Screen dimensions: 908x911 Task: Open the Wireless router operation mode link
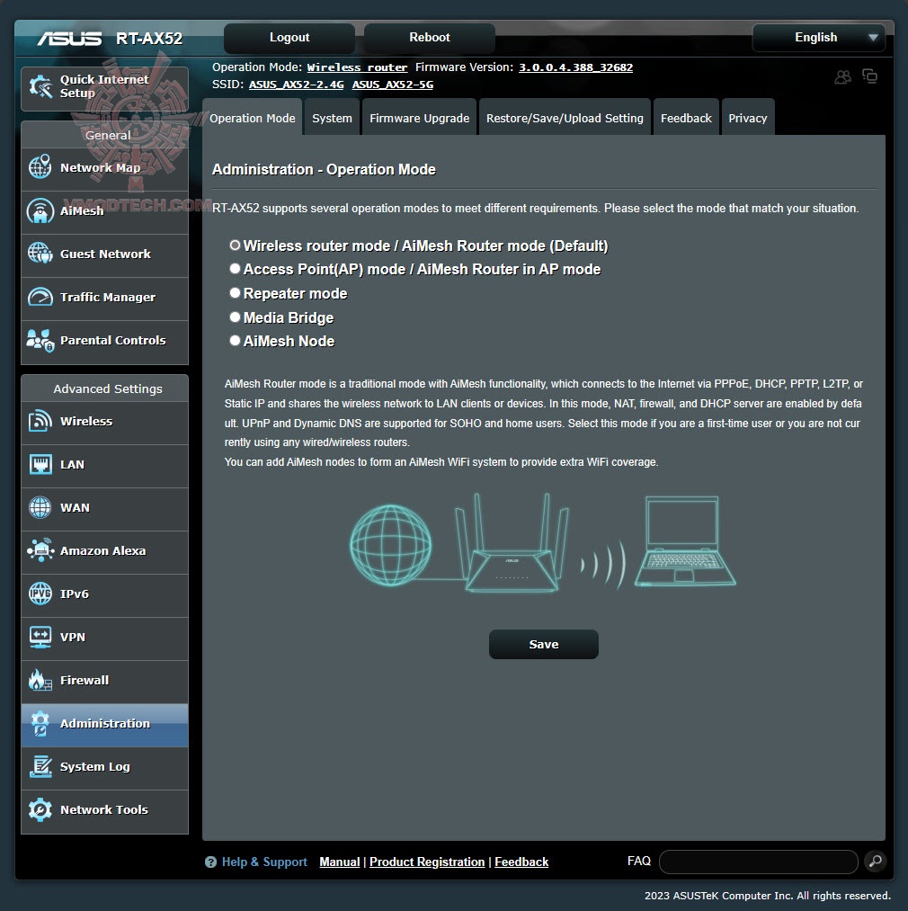tap(357, 67)
